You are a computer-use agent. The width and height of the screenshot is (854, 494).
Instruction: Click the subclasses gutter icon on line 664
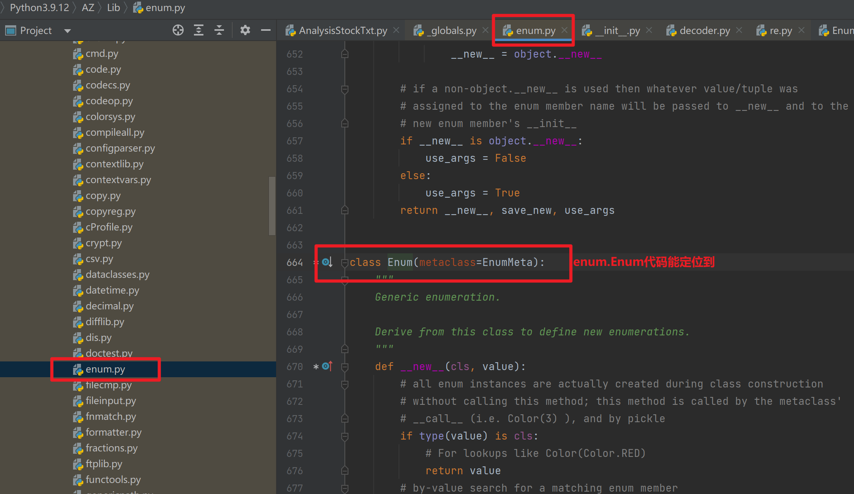(x=327, y=262)
